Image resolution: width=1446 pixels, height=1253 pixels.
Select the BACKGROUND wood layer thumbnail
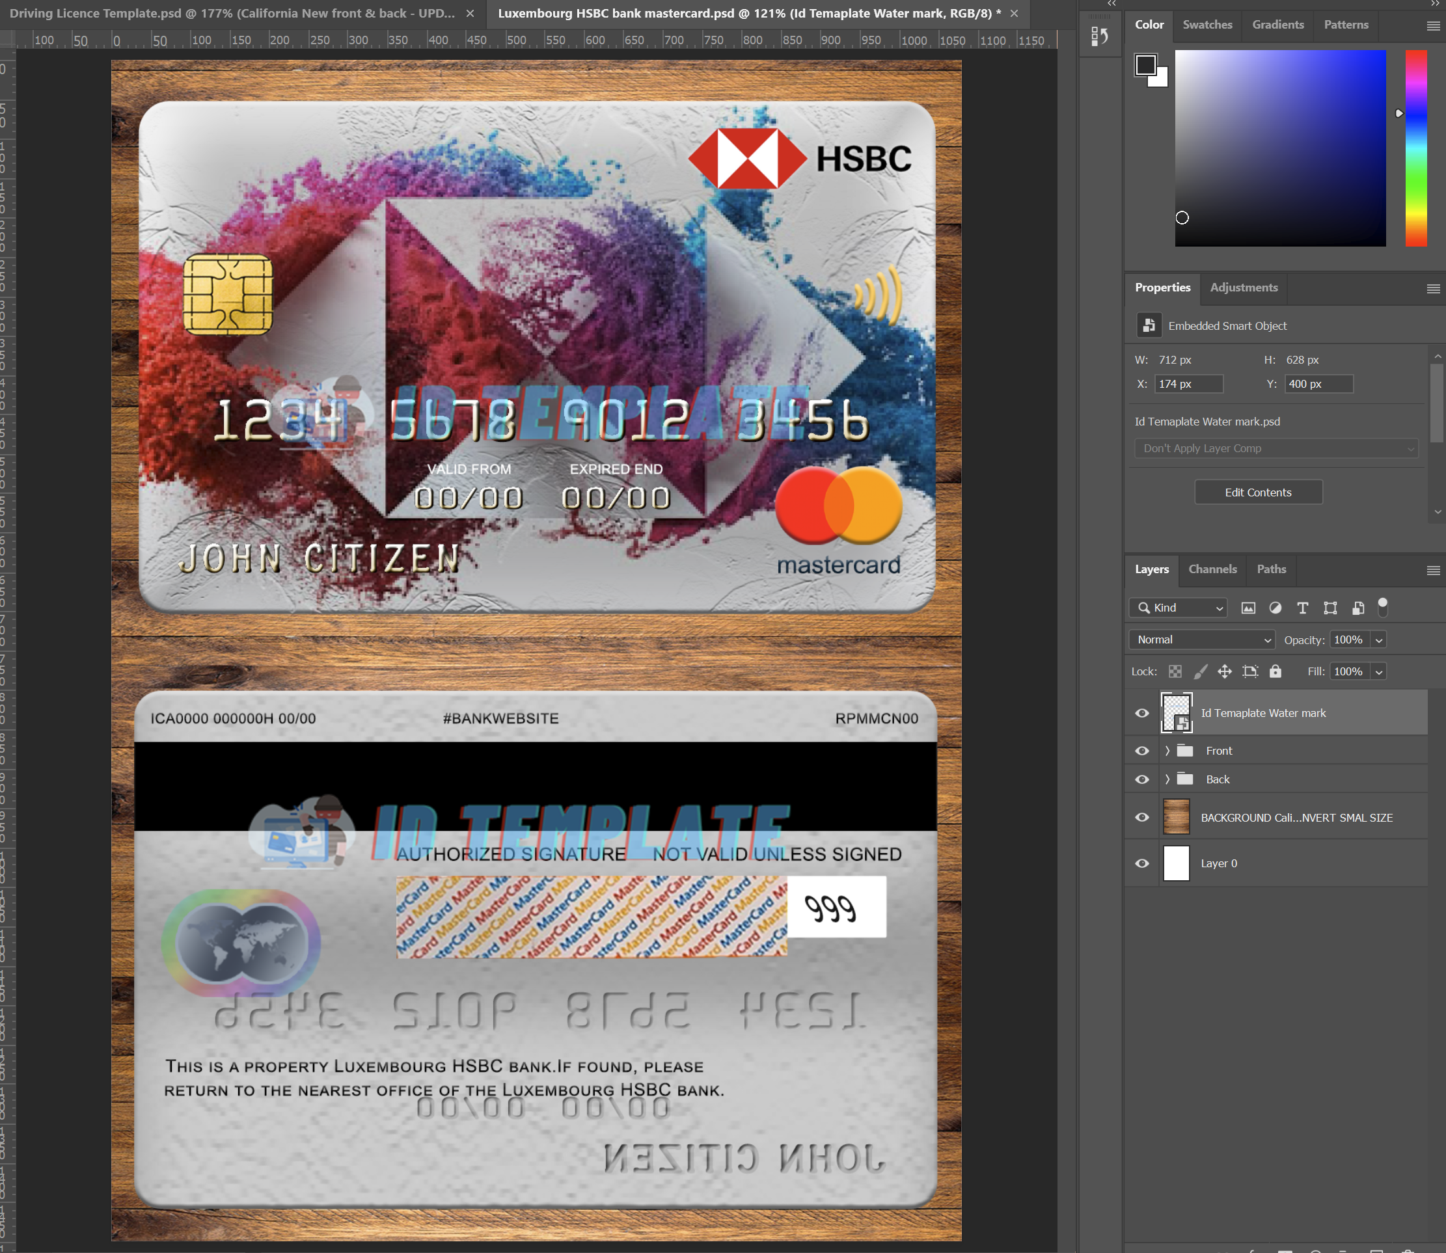pyautogui.click(x=1176, y=816)
